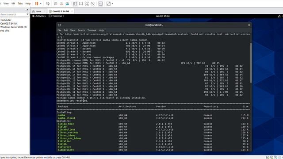Image resolution: width=283 pixels, height=159 pixels.
Task: Open VMware VM menu
Action: (13, 4)
